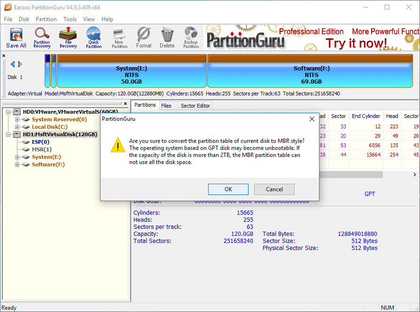
Task: Click the Save All toolbar icon
Action: tap(16, 38)
